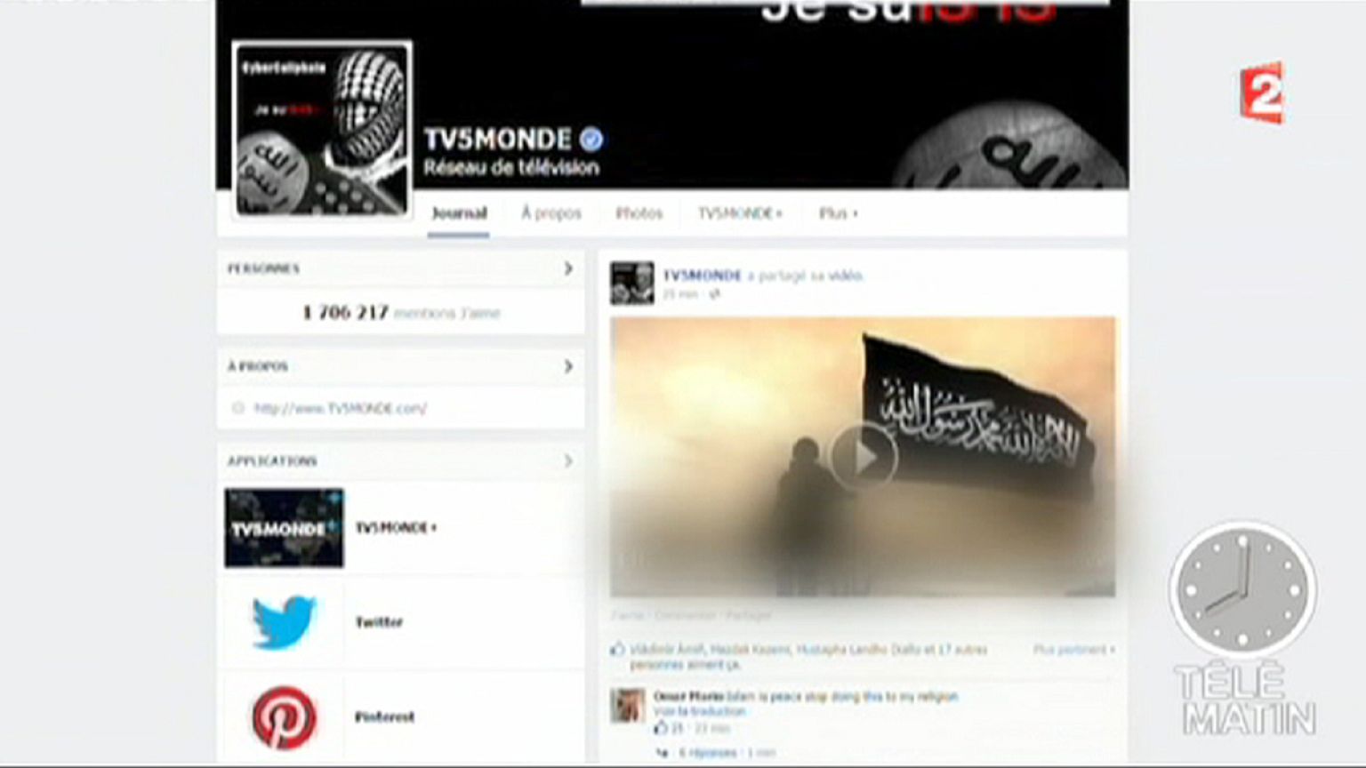Open the Twitter application label

point(379,622)
